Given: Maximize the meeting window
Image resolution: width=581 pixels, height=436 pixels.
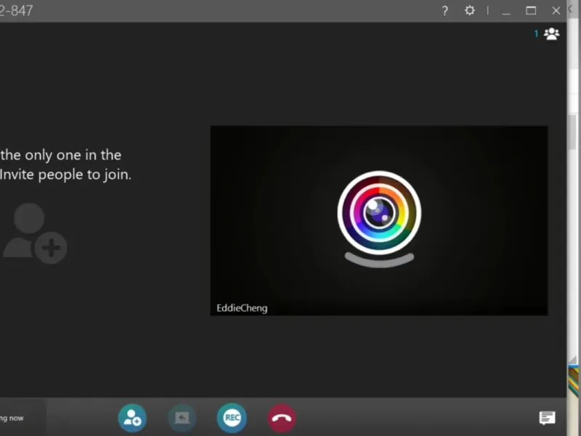Looking at the screenshot, I should [x=531, y=11].
